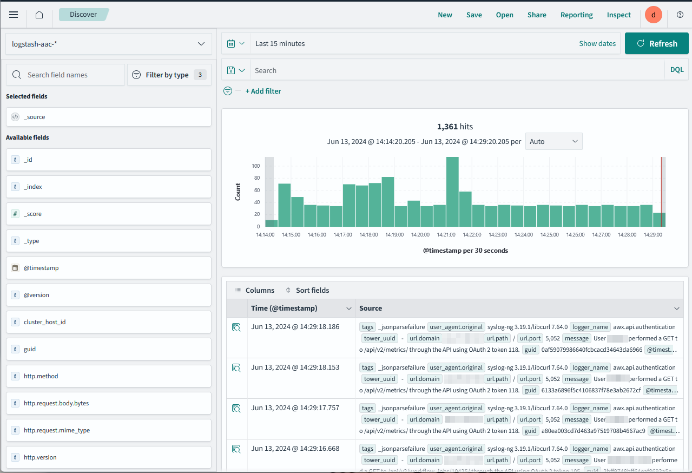Viewport: 692px width, 473px height.
Task: Open the Inspect menu item
Action: point(618,15)
